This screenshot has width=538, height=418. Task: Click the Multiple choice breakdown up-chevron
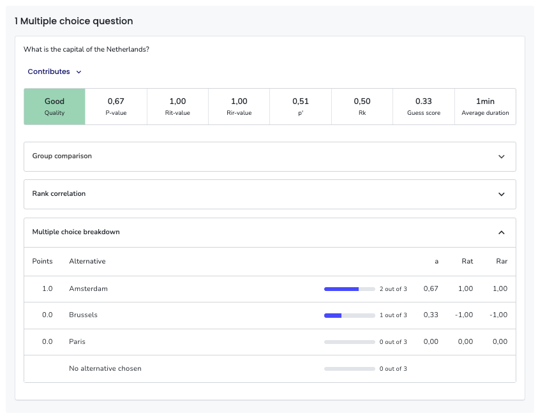coord(501,232)
